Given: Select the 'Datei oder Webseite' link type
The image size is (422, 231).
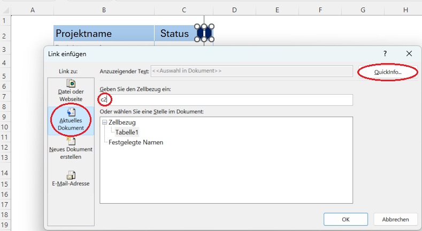Looking at the screenshot, I should click(71, 91).
